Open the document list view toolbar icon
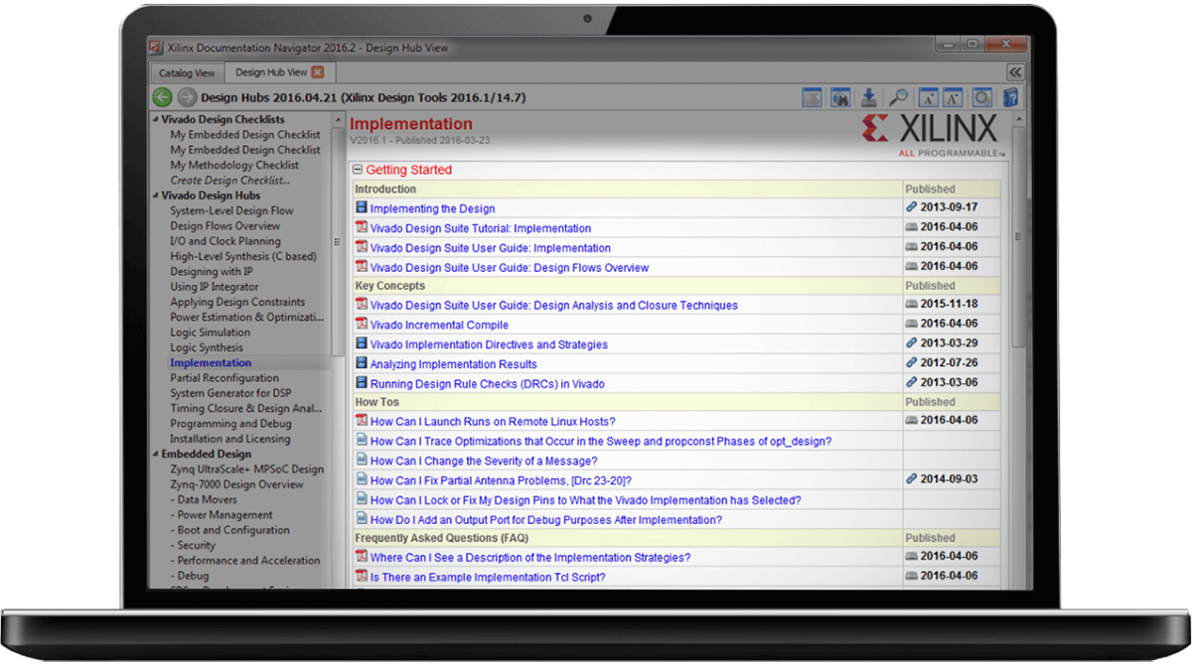 (813, 97)
